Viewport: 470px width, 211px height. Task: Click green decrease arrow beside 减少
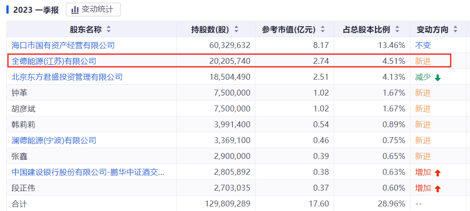[x=438, y=77]
